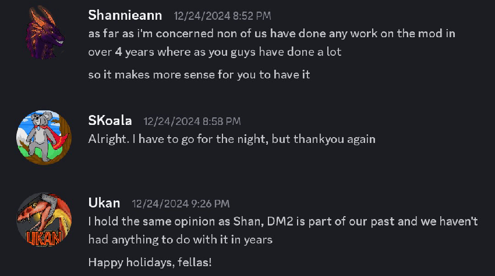Click the Ukan username
This screenshot has width=495, height=276.
point(104,203)
